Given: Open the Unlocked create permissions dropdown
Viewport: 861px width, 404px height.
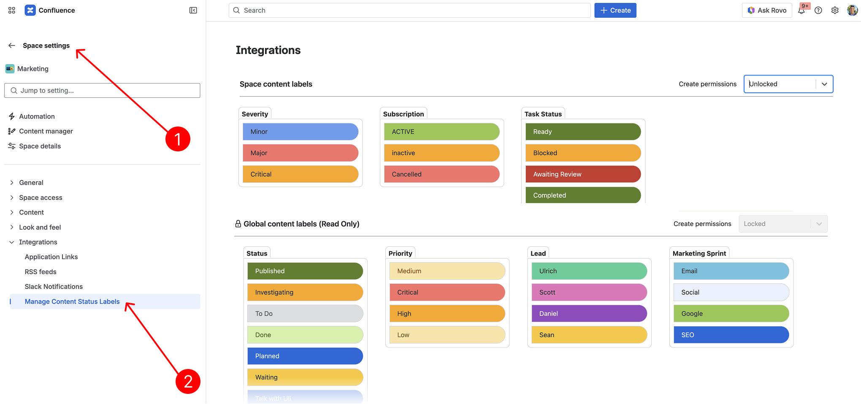Looking at the screenshot, I should (x=788, y=84).
